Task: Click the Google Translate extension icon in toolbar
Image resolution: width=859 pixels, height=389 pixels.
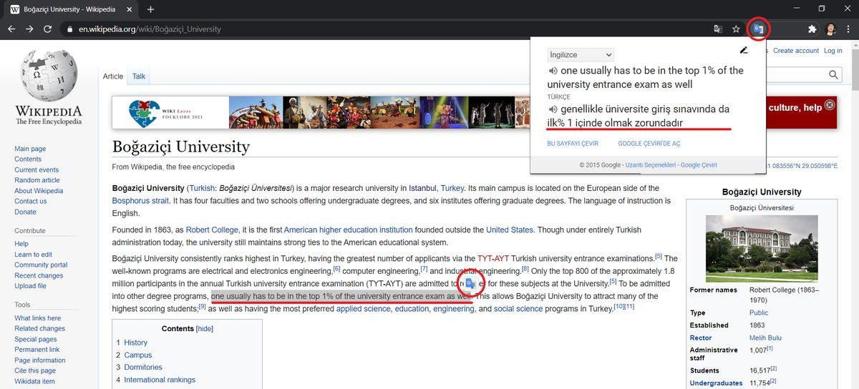Action: 758,29
